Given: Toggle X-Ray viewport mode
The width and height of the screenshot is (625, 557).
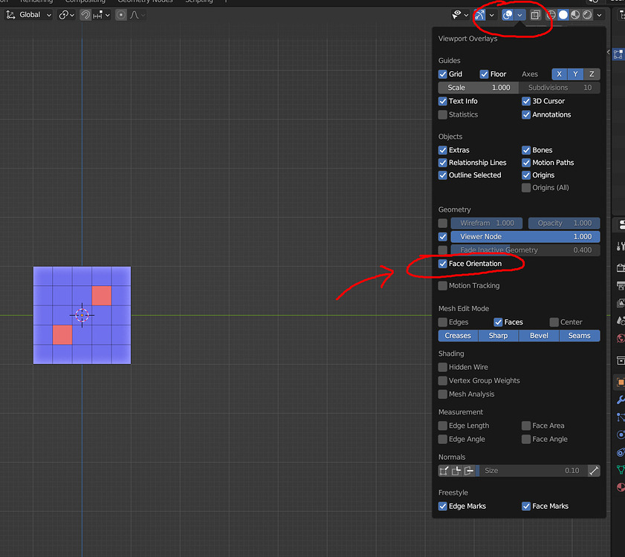Looking at the screenshot, I should pyautogui.click(x=535, y=14).
